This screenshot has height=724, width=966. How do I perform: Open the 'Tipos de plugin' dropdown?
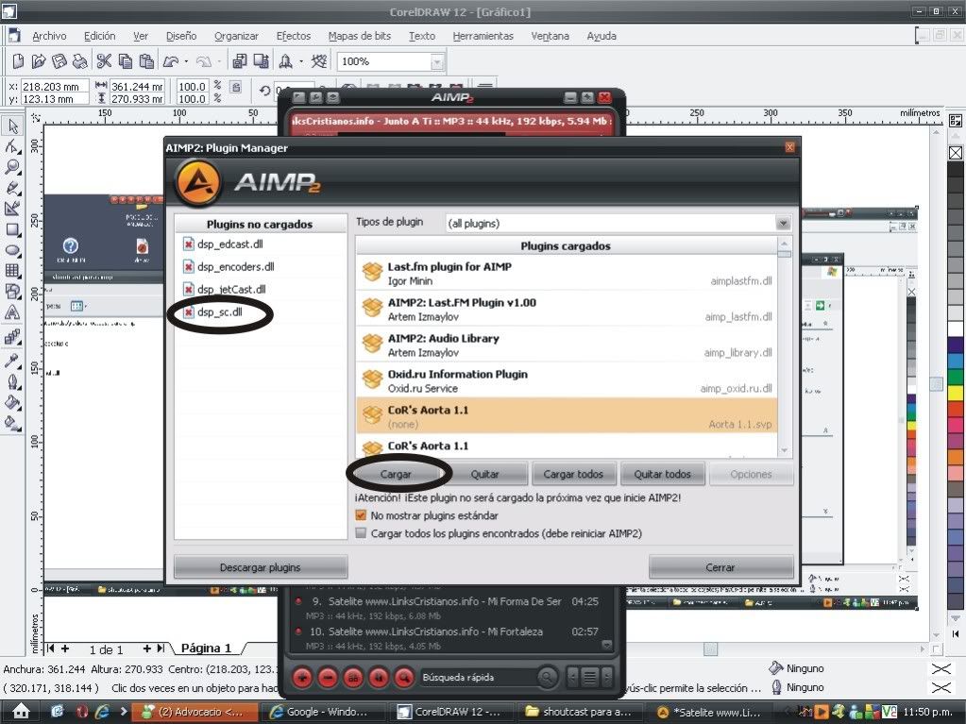pyautogui.click(x=783, y=223)
